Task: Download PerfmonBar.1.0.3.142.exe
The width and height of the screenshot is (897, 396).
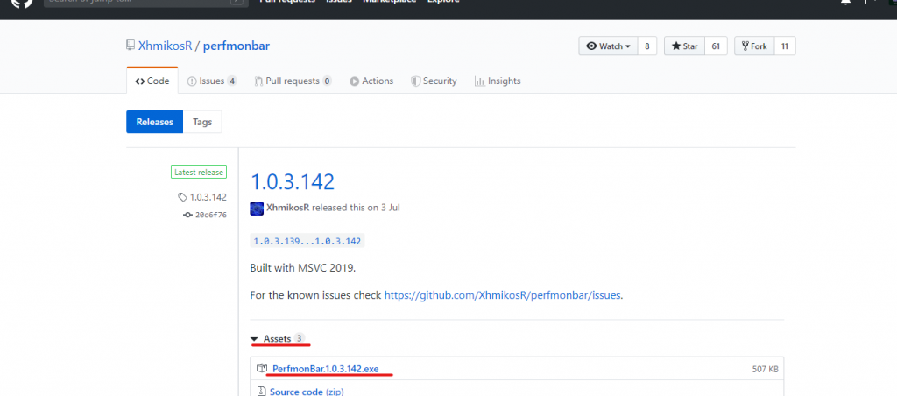Action: 326,369
